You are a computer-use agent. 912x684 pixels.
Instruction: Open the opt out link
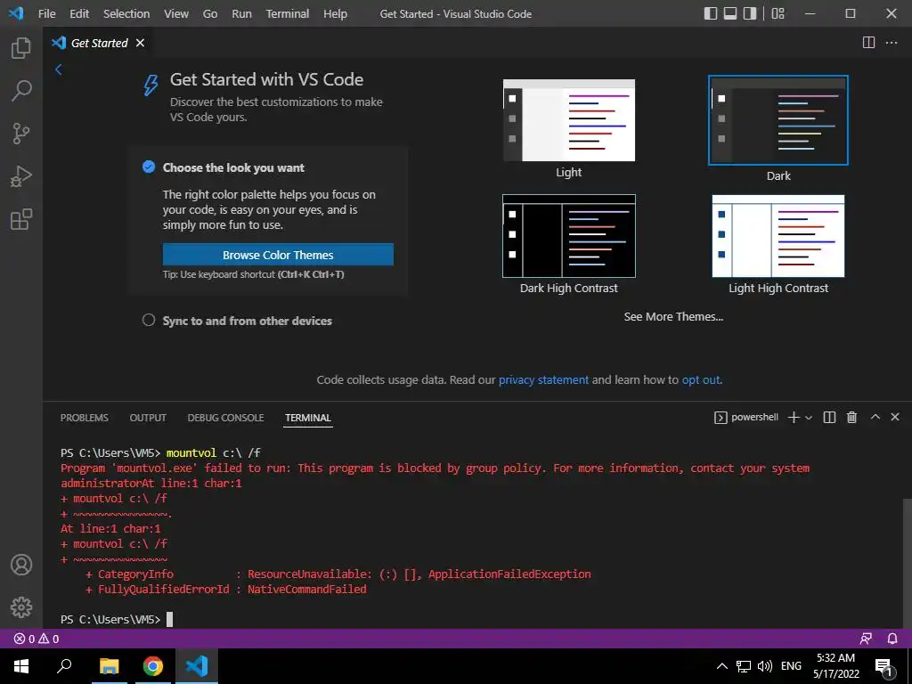[701, 379]
